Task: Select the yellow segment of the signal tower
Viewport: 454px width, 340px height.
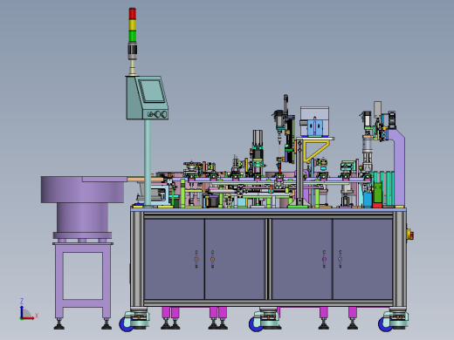Action: 133,25
